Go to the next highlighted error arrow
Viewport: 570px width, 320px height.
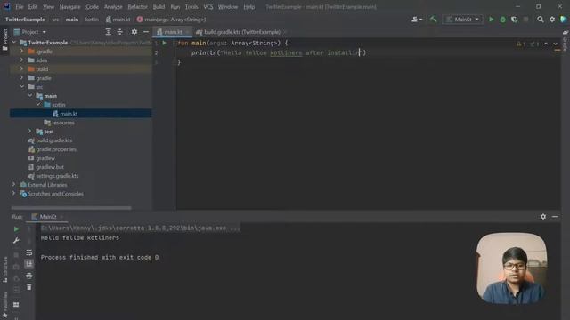(x=556, y=44)
